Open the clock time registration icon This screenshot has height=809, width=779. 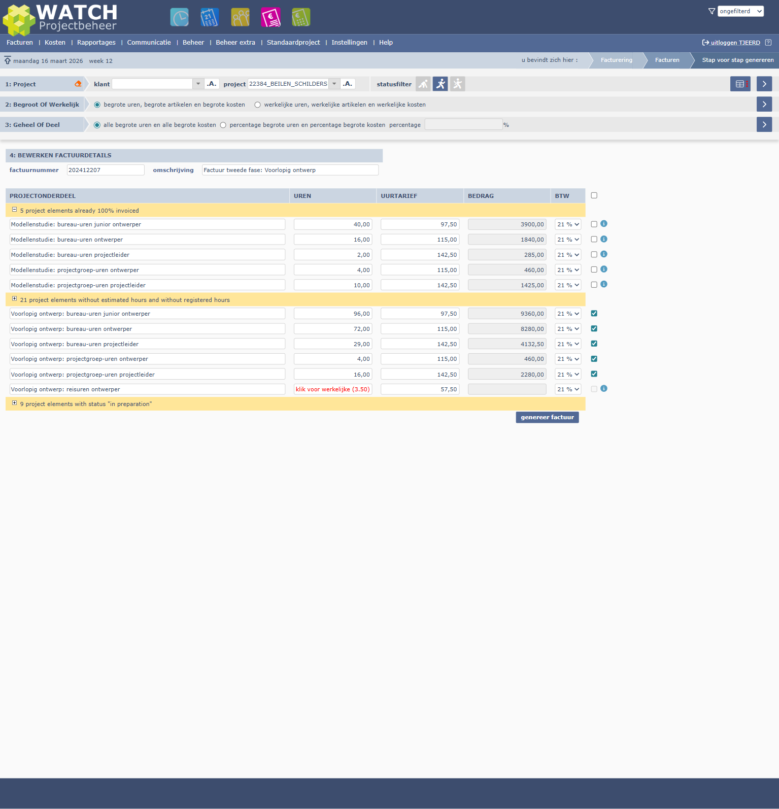pyautogui.click(x=179, y=17)
